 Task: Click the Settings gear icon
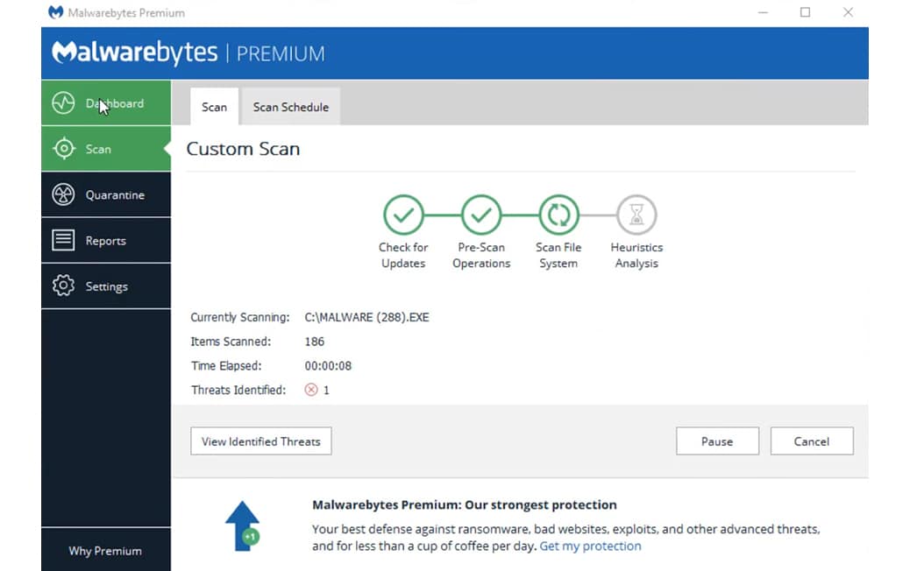[63, 285]
